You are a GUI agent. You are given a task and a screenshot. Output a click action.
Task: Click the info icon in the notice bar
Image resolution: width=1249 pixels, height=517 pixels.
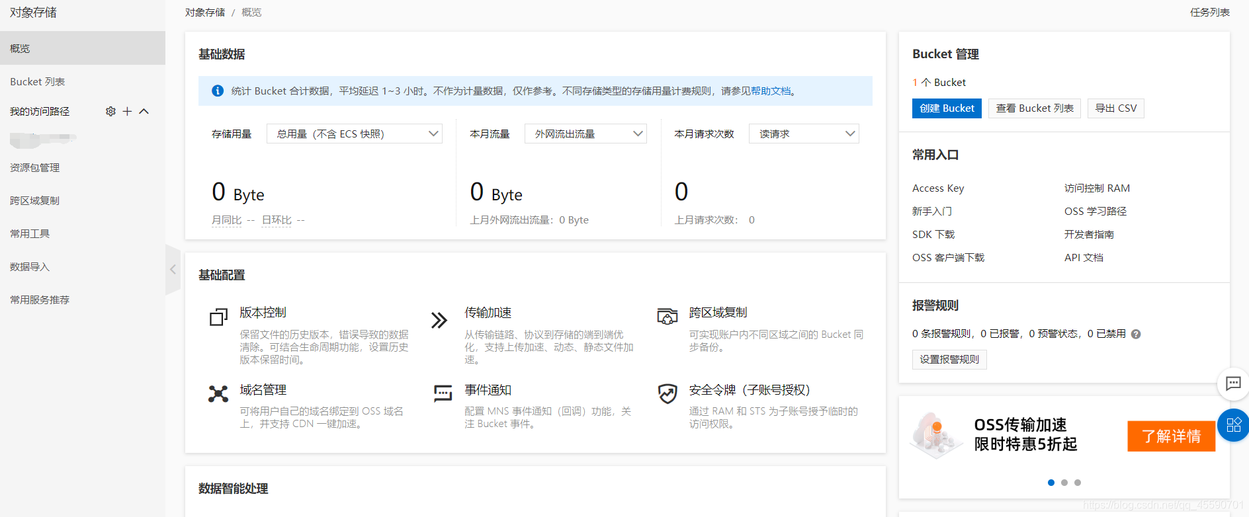pos(218,91)
